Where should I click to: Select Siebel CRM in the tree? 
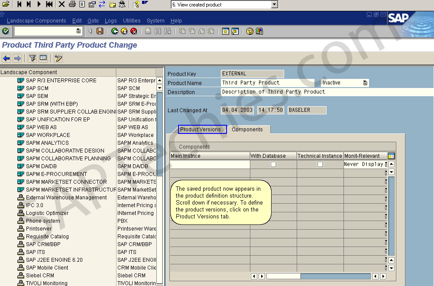pyautogui.click(x=40, y=276)
